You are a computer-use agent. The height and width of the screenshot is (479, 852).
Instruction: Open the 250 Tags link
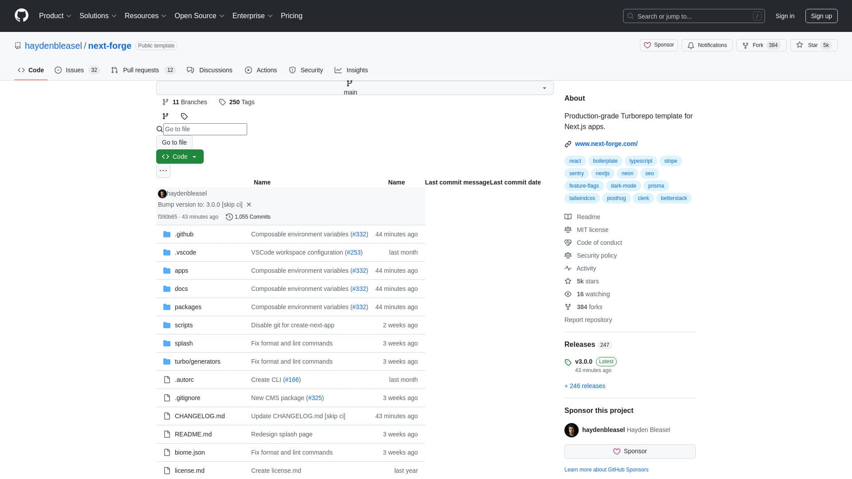[237, 102]
